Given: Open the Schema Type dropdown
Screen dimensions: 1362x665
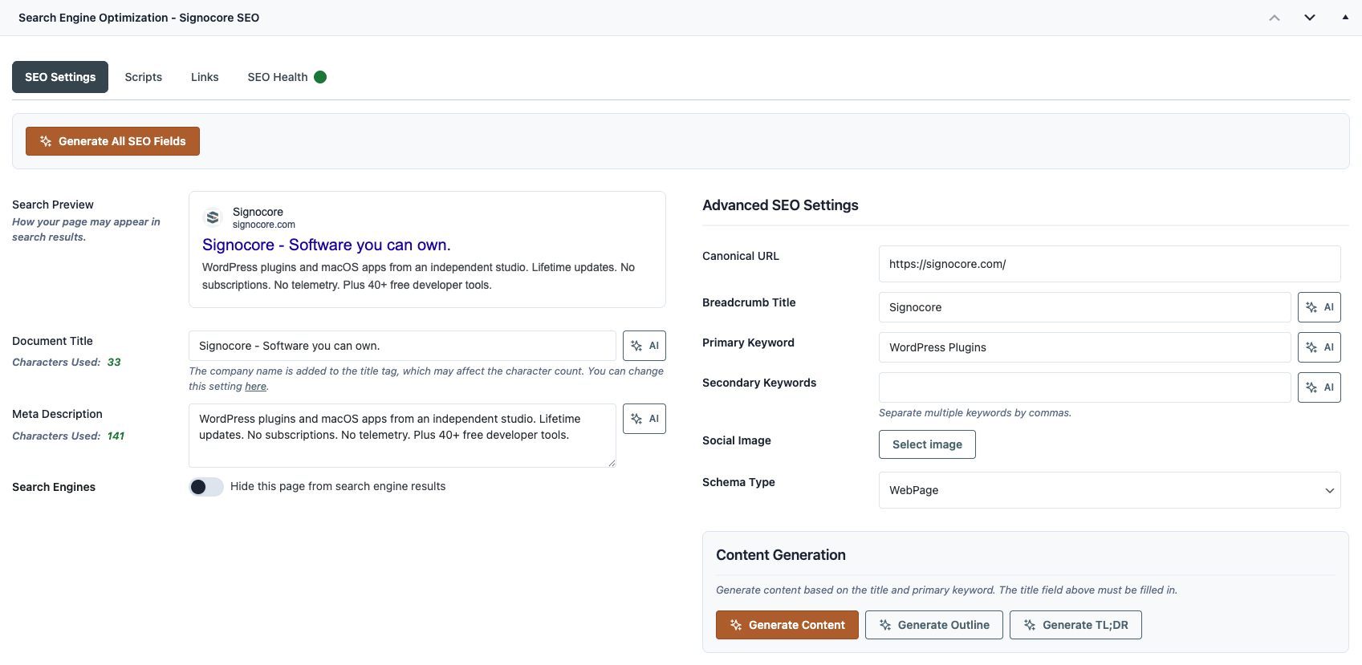Looking at the screenshot, I should (x=1110, y=490).
